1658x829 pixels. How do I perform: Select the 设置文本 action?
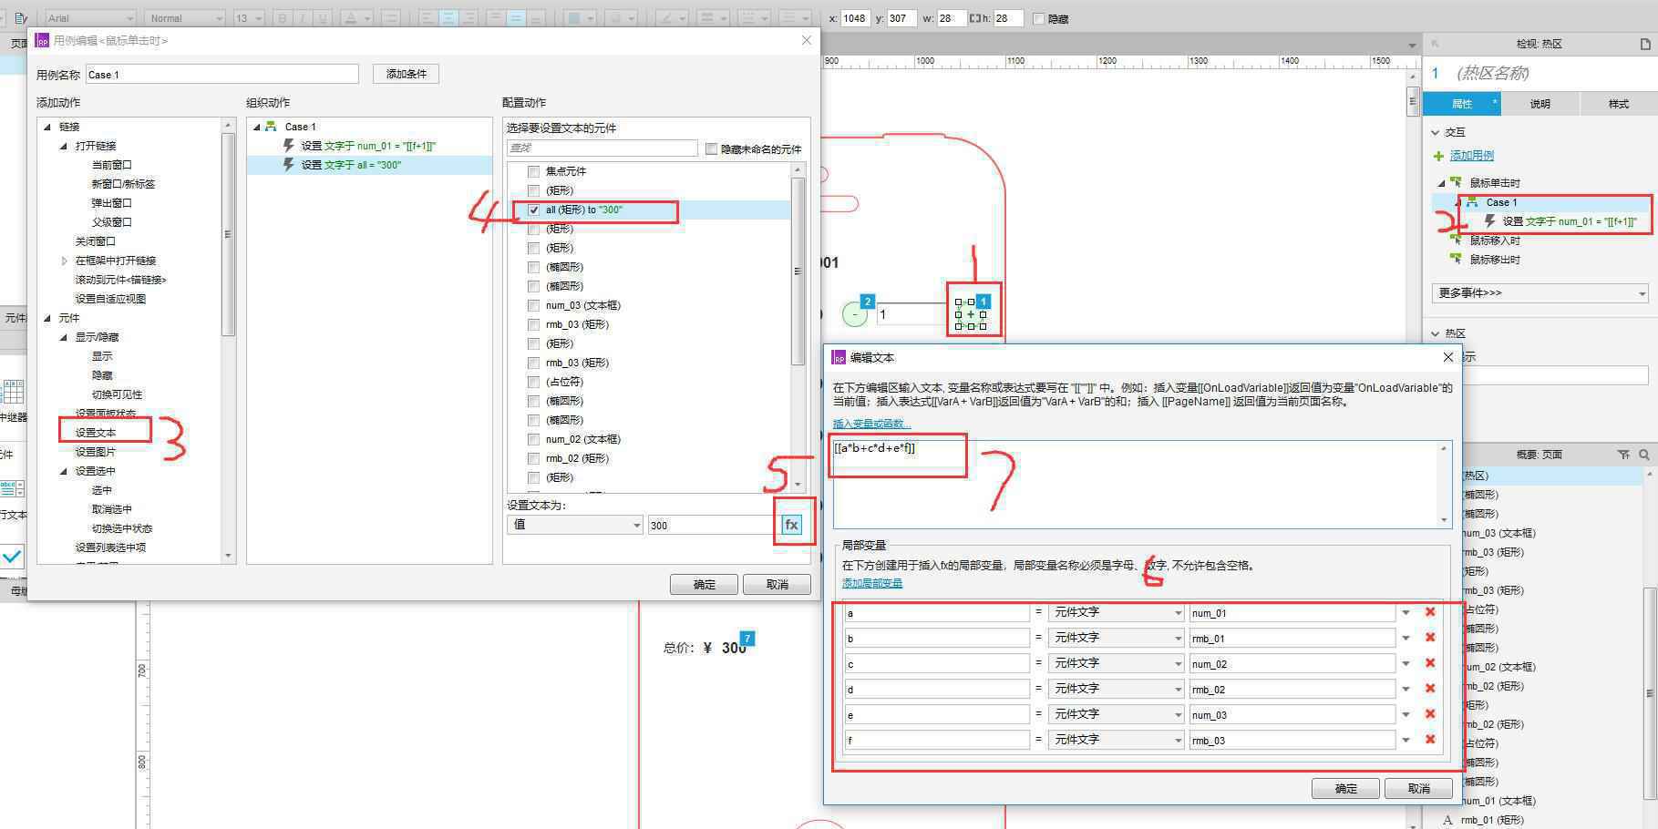click(x=96, y=433)
